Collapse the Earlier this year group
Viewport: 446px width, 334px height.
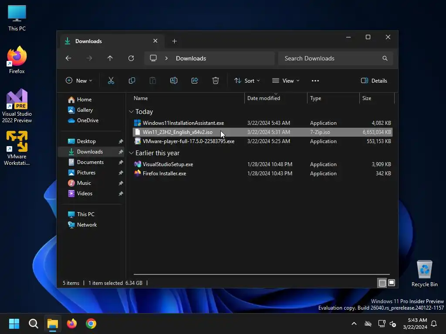click(131, 153)
